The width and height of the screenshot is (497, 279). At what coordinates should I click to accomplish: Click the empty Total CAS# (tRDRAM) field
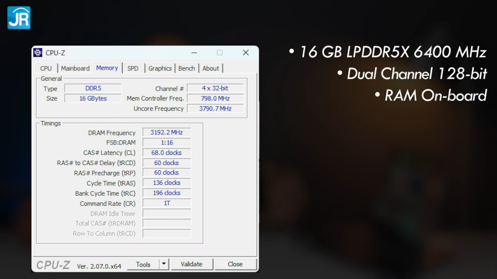coord(166,223)
